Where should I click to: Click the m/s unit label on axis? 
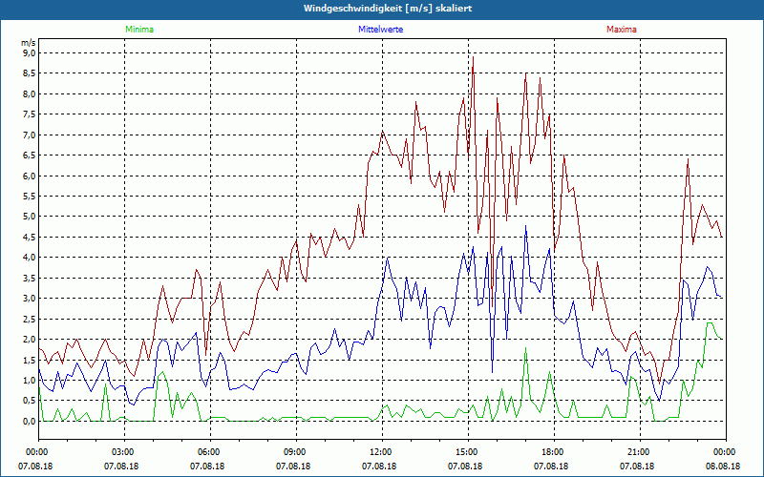[29, 43]
